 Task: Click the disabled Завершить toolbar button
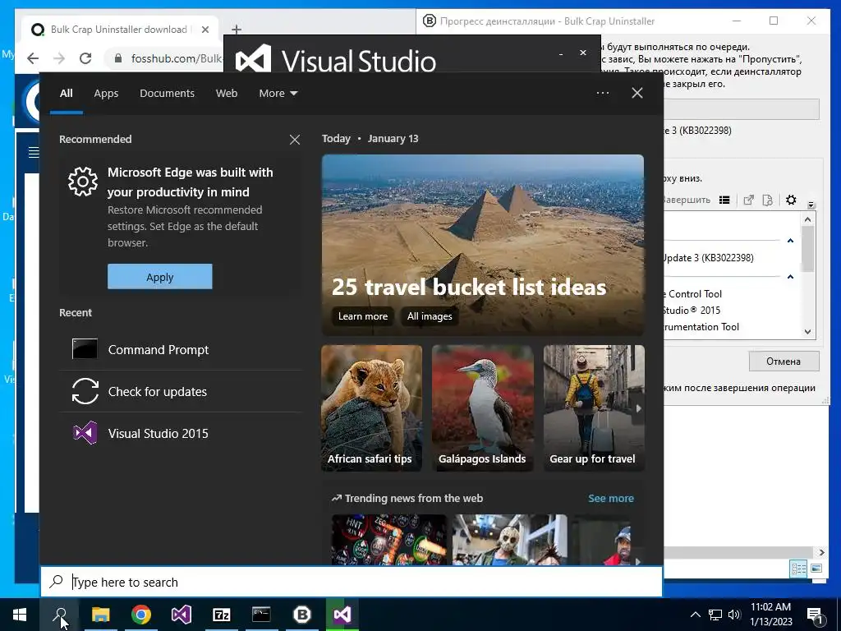[x=687, y=200]
